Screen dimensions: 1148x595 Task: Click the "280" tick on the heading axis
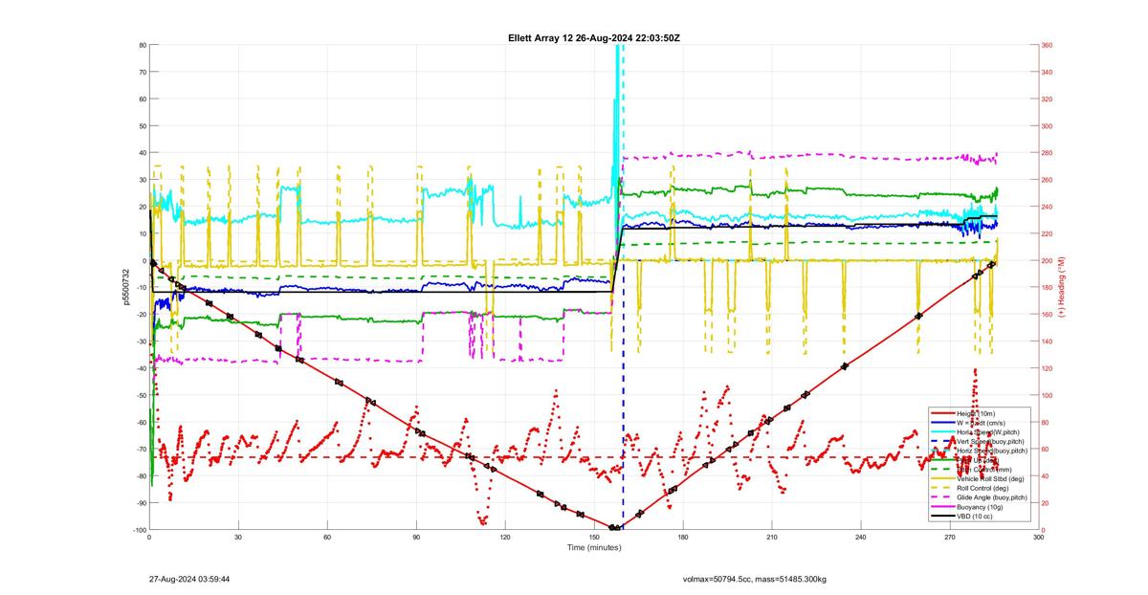point(1048,153)
